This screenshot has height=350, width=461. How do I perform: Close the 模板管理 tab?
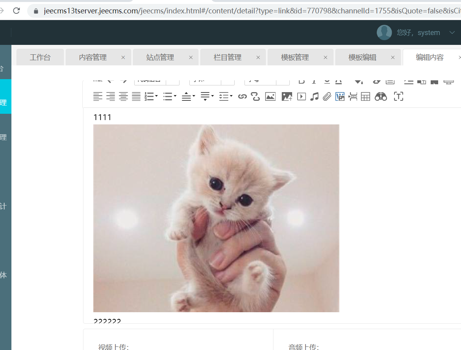point(326,57)
